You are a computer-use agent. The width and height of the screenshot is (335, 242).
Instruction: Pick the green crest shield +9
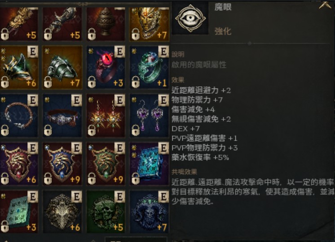click(x=106, y=164)
